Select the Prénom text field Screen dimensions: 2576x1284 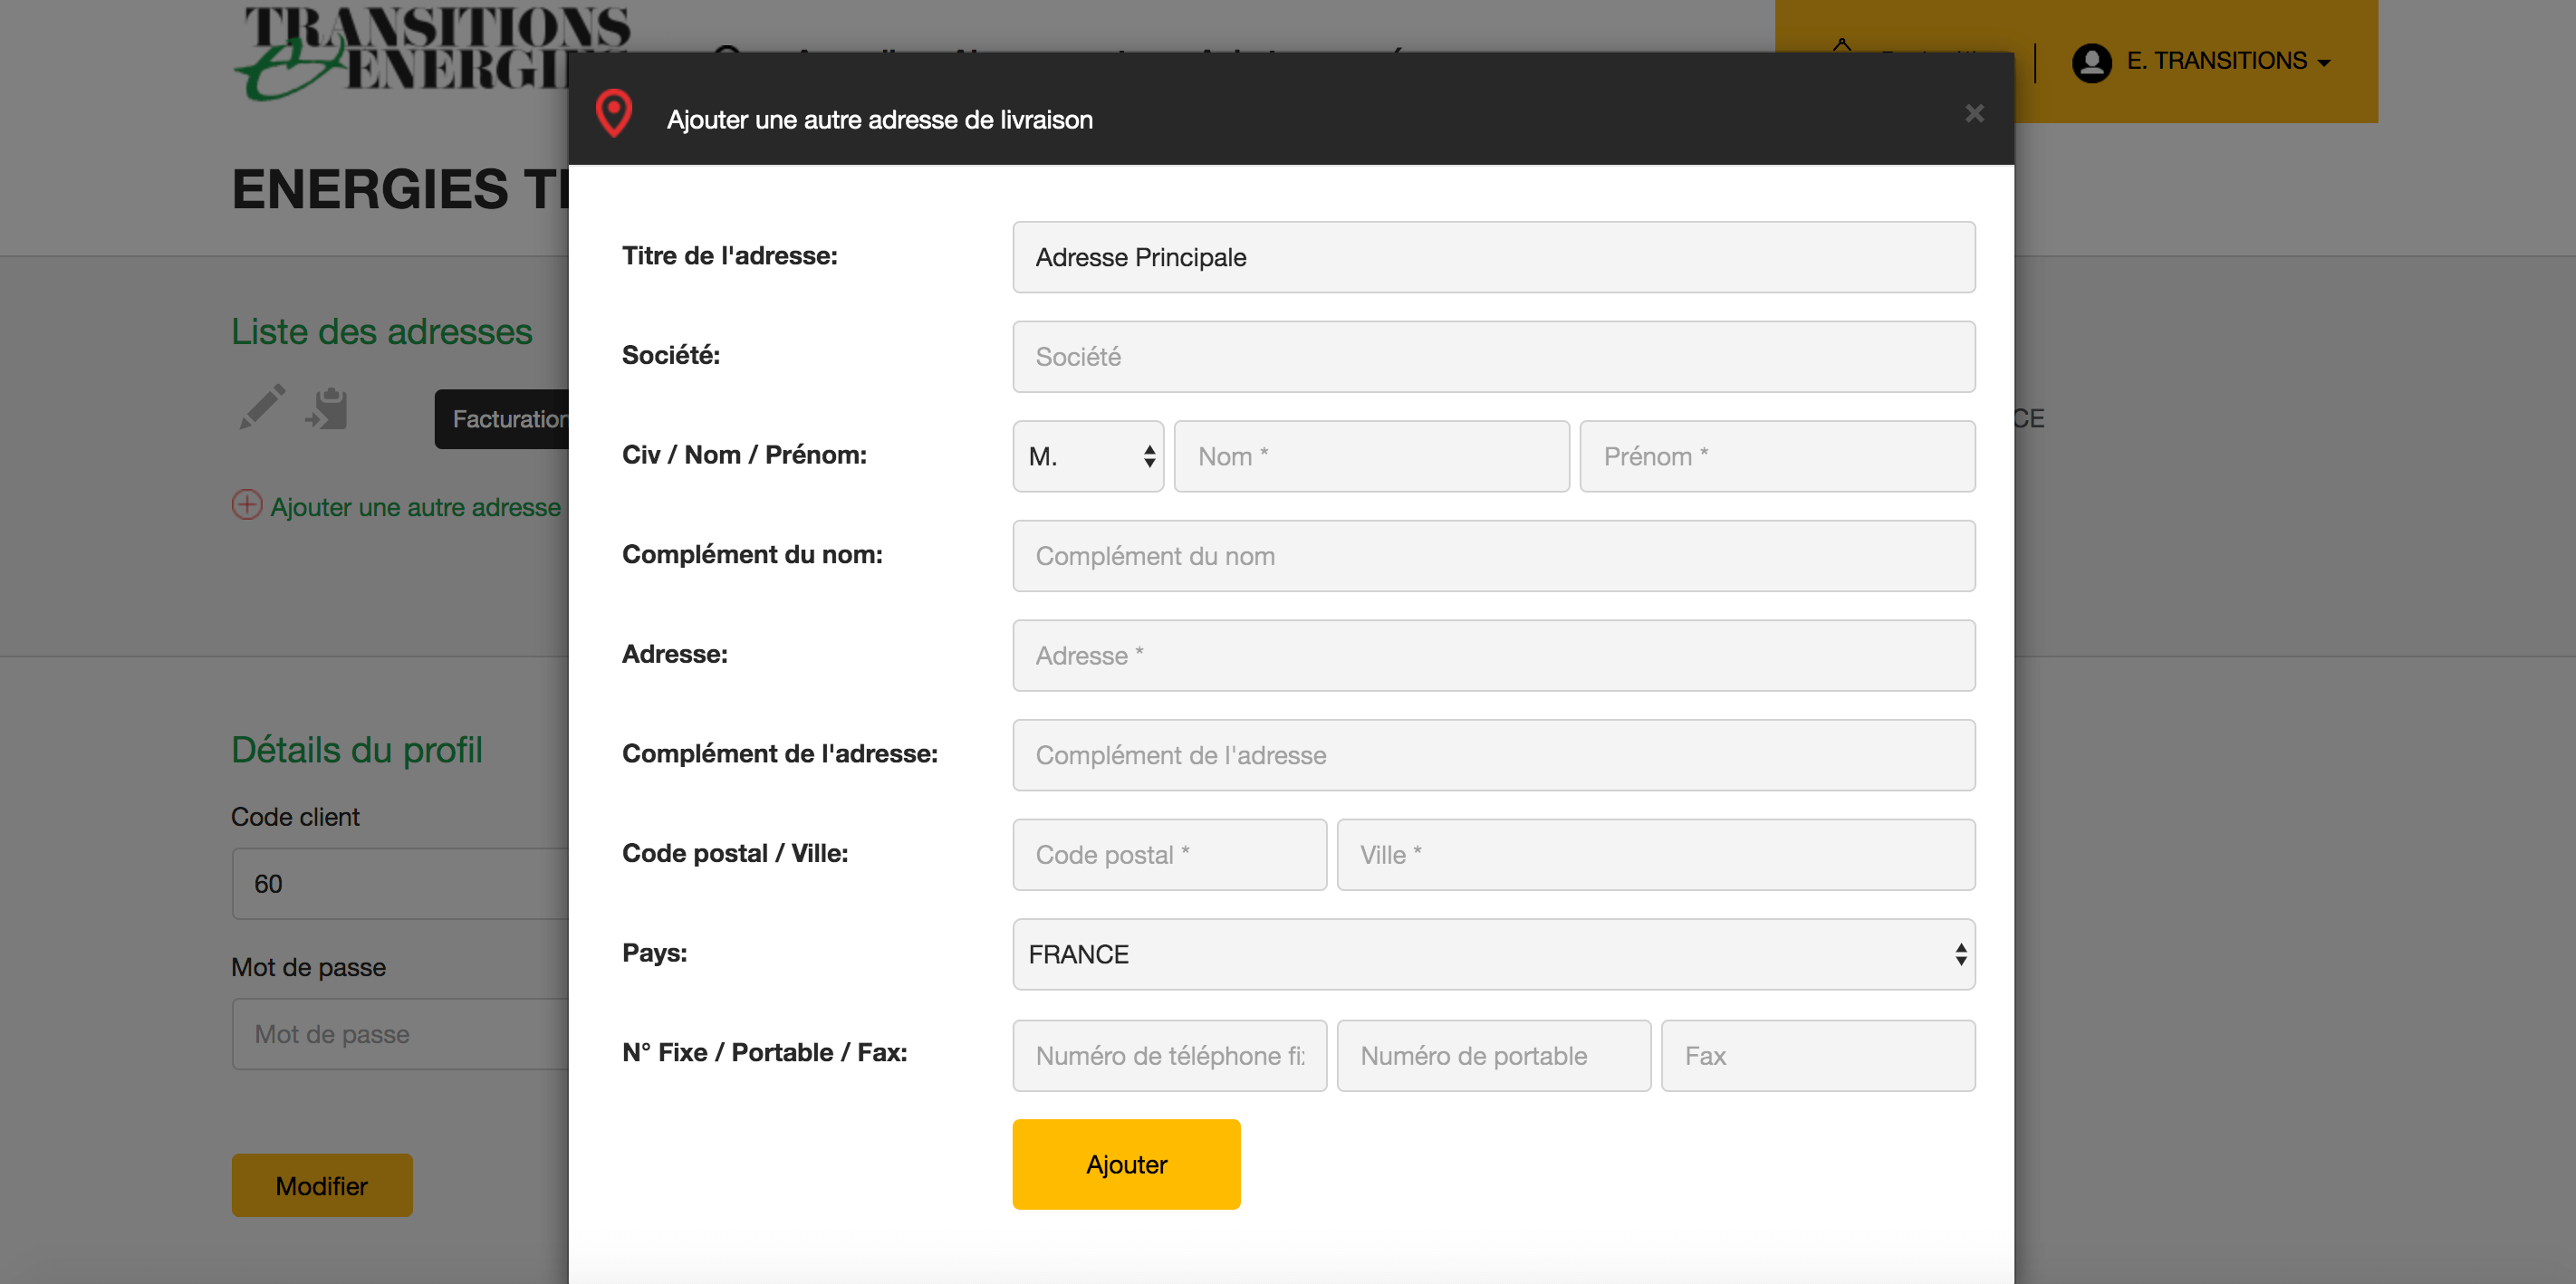click(x=1776, y=456)
